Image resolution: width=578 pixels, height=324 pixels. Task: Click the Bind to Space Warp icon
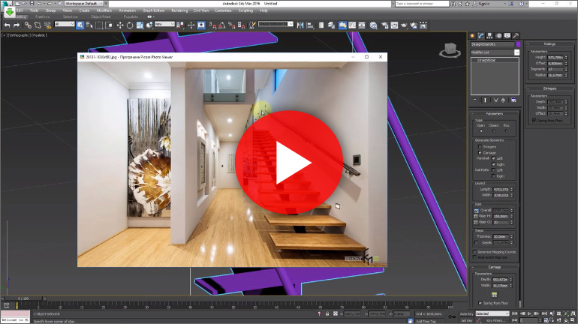coord(47,25)
